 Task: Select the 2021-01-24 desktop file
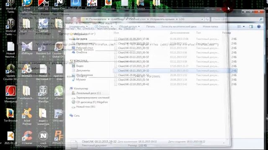click(x=10, y=138)
